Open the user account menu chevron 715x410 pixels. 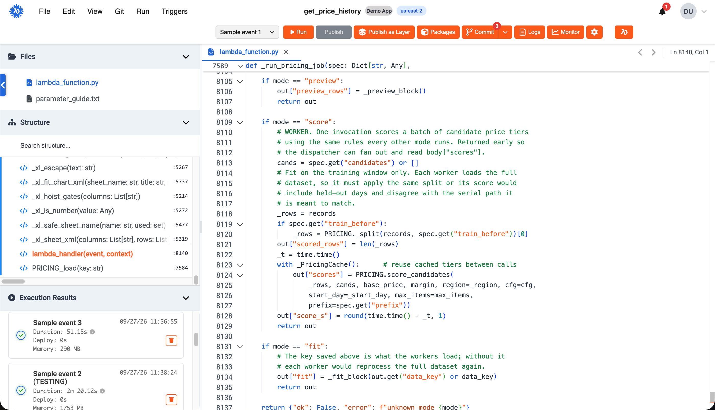pyautogui.click(x=704, y=11)
